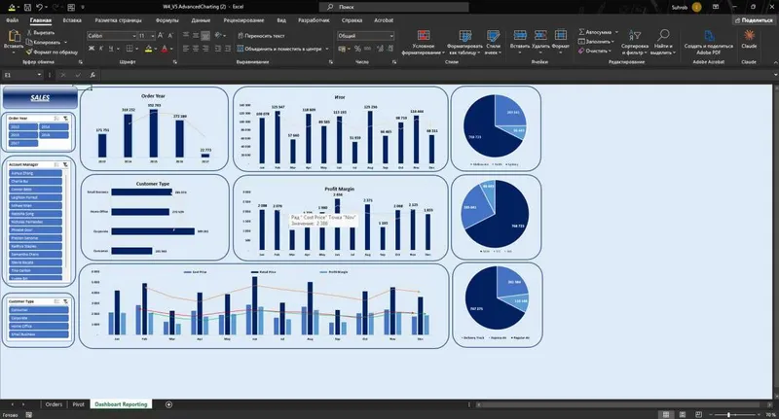Click the insert function fx icon
Image resolution: width=779 pixels, height=419 pixels.
pyautogui.click(x=93, y=75)
